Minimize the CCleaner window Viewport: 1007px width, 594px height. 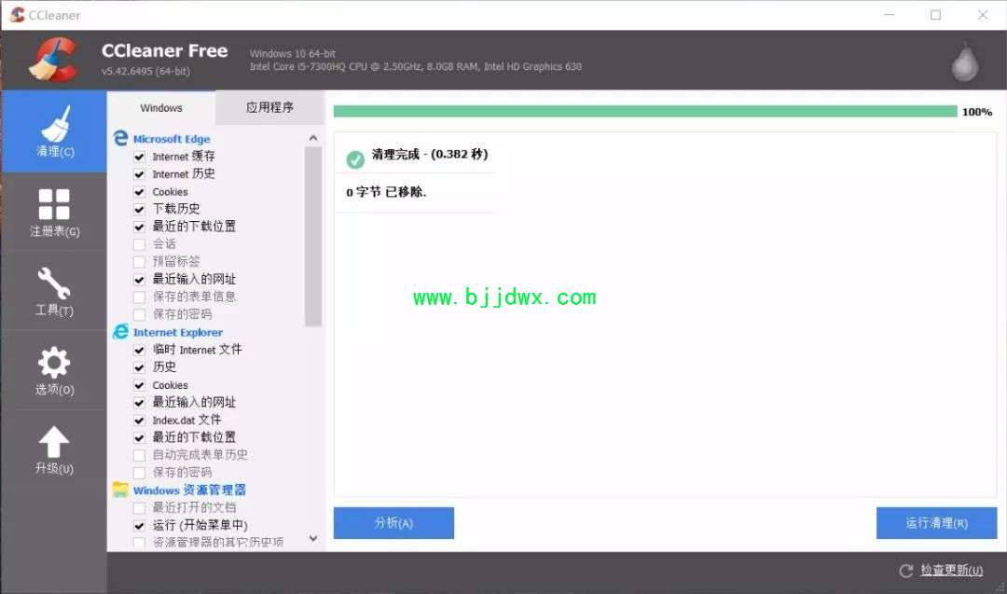890,15
